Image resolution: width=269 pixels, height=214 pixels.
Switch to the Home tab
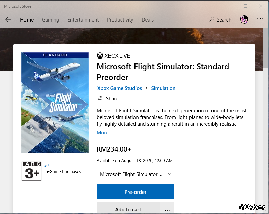coord(27,20)
